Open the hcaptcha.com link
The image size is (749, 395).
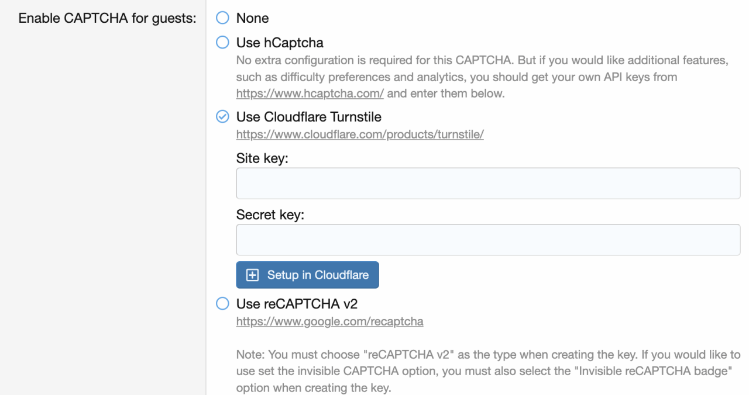pos(310,93)
